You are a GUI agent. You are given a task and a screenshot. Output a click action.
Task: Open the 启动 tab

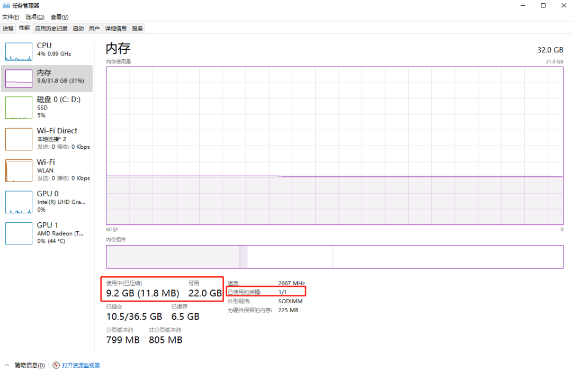click(78, 29)
